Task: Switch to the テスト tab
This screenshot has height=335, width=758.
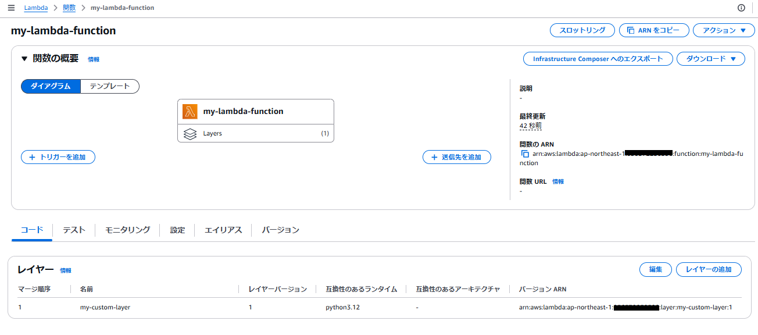Action: [x=74, y=230]
